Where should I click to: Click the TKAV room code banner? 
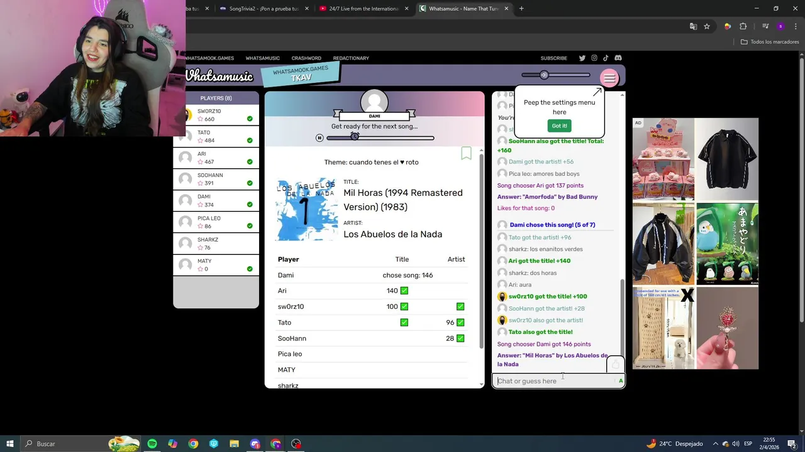(301, 74)
